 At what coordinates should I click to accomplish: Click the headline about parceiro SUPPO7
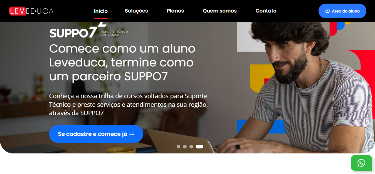pyautogui.click(x=122, y=63)
